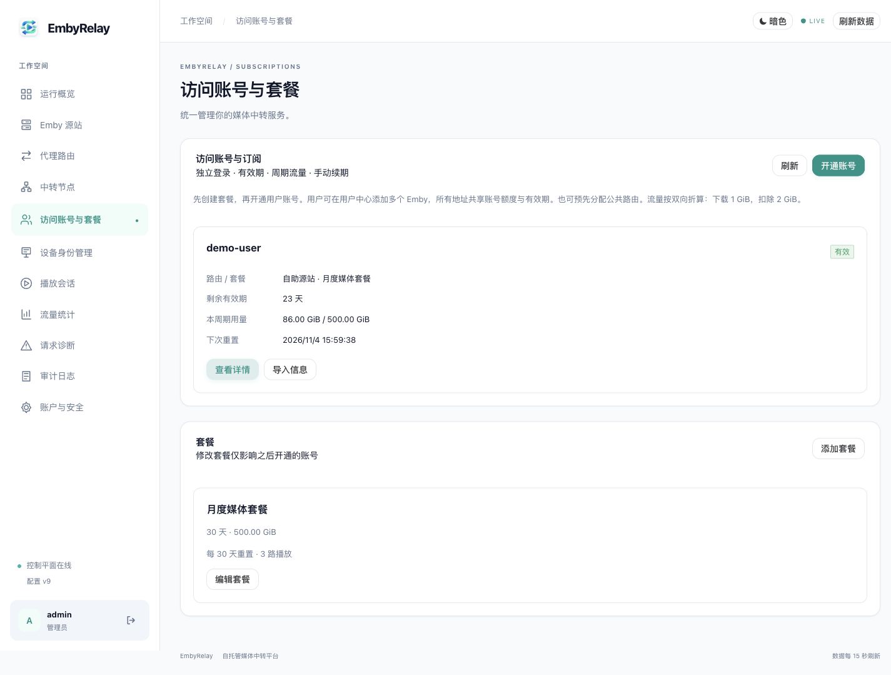The height and width of the screenshot is (675, 891).
Task: View details with 查看详情 for demo-user
Action: pyautogui.click(x=233, y=370)
